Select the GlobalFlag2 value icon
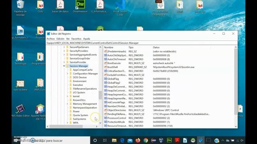Image resolution: width=257 pixels, height=144 pixels. [x=106, y=83]
